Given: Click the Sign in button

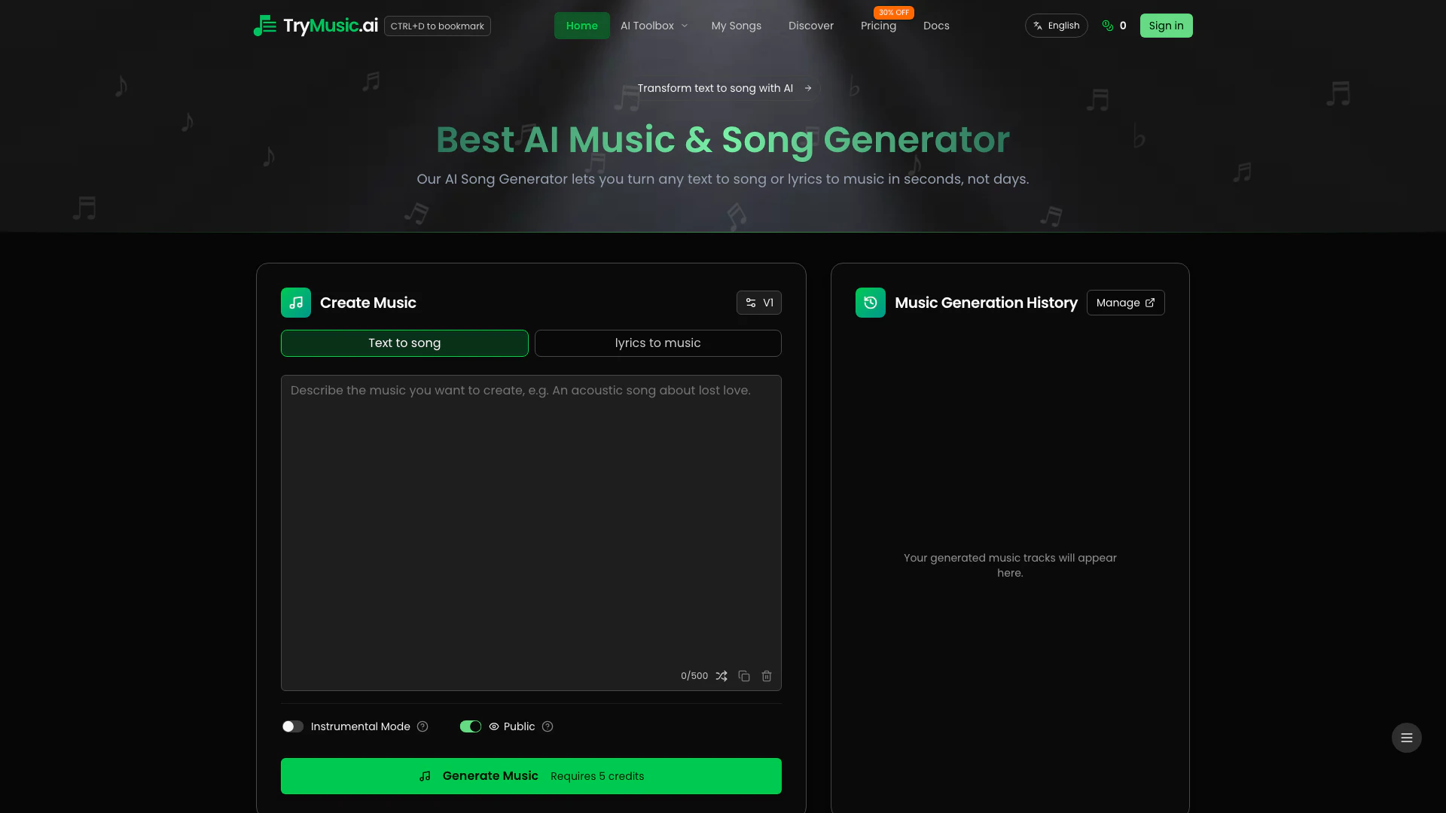Looking at the screenshot, I should tap(1166, 26).
